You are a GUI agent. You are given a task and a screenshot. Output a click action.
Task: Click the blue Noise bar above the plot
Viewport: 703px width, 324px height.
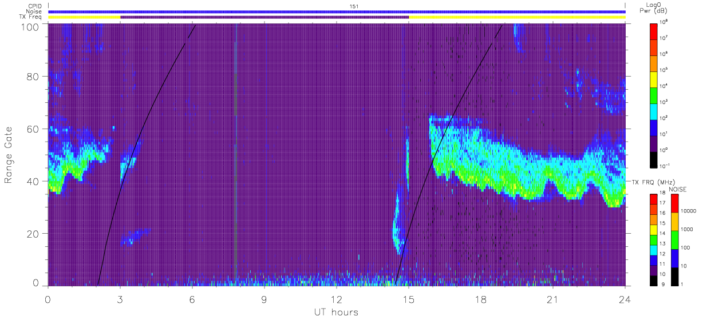[x=337, y=11]
